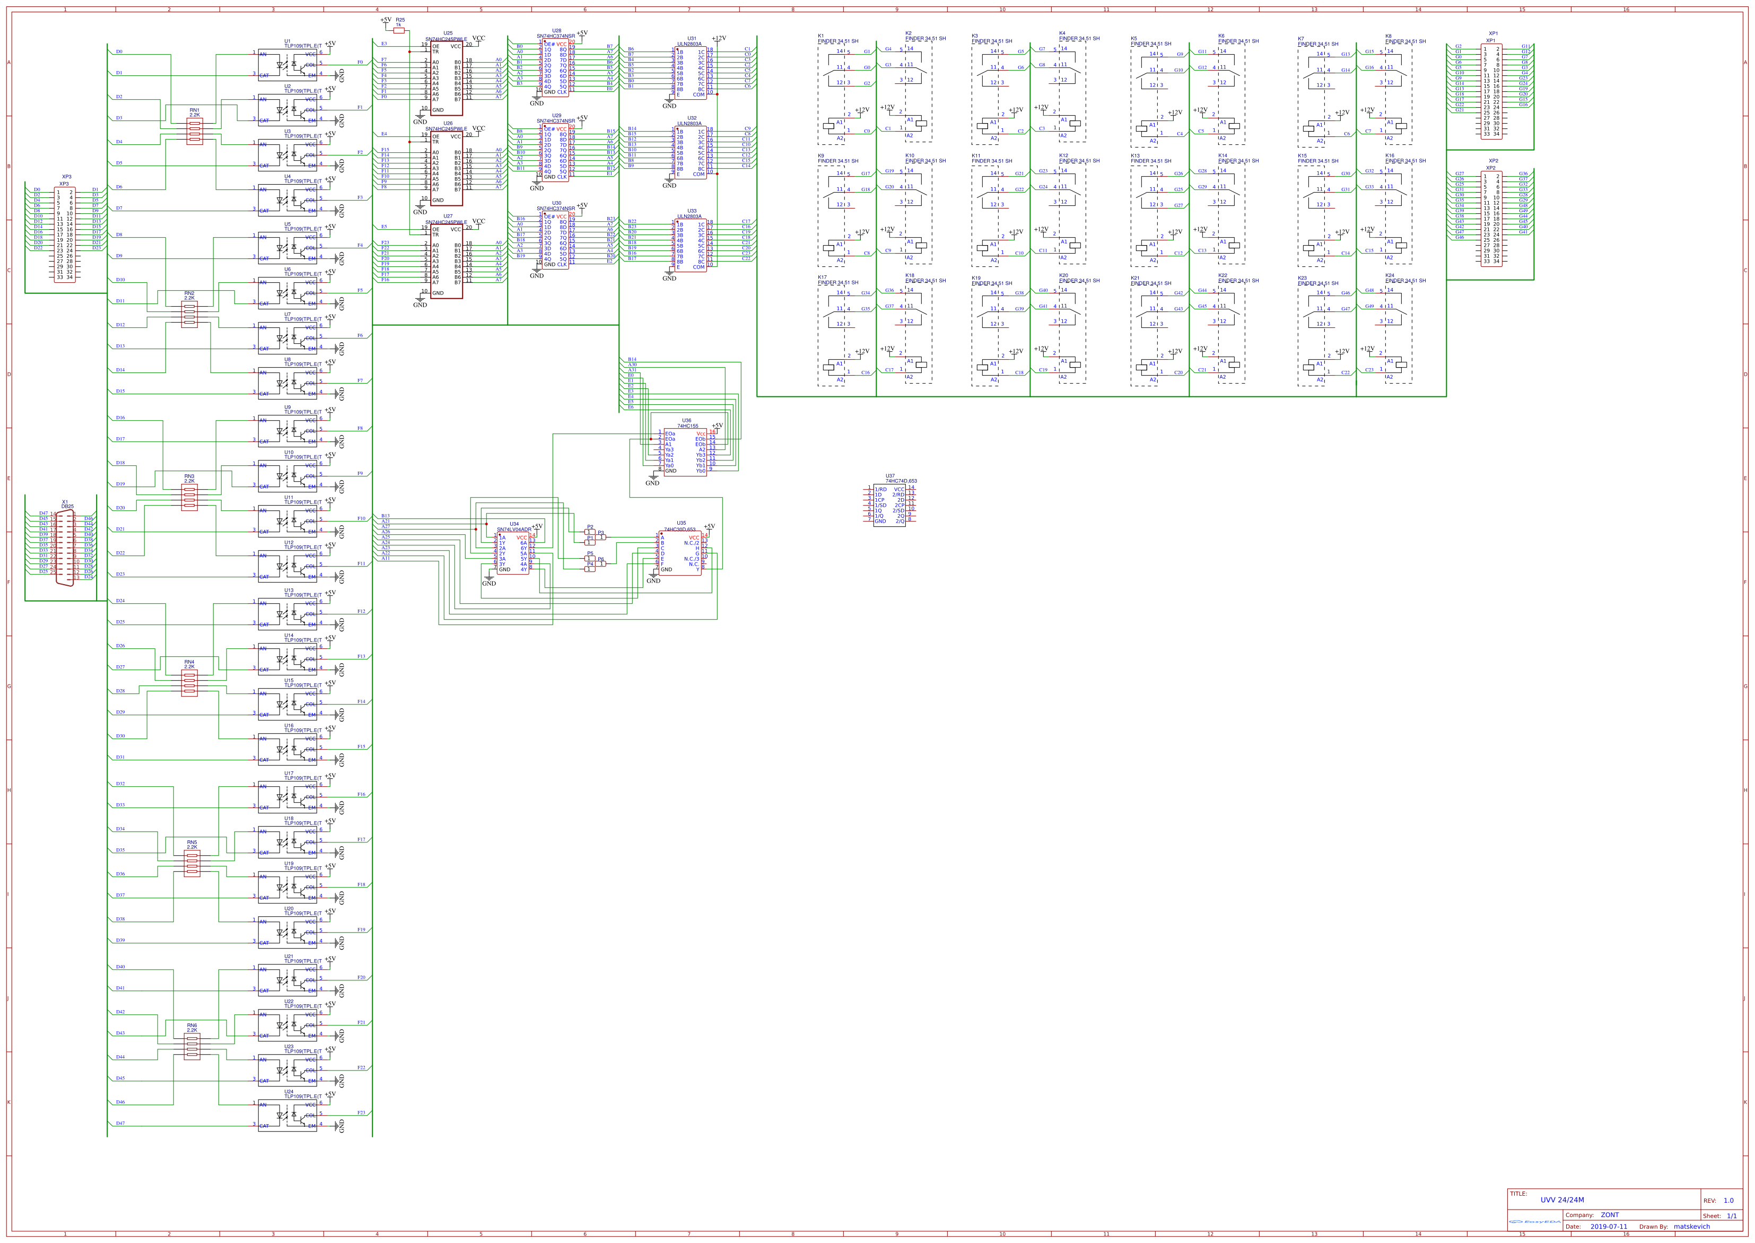Select the 2019-07-11 date field
1755x1243 pixels.
[x=1608, y=1226]
